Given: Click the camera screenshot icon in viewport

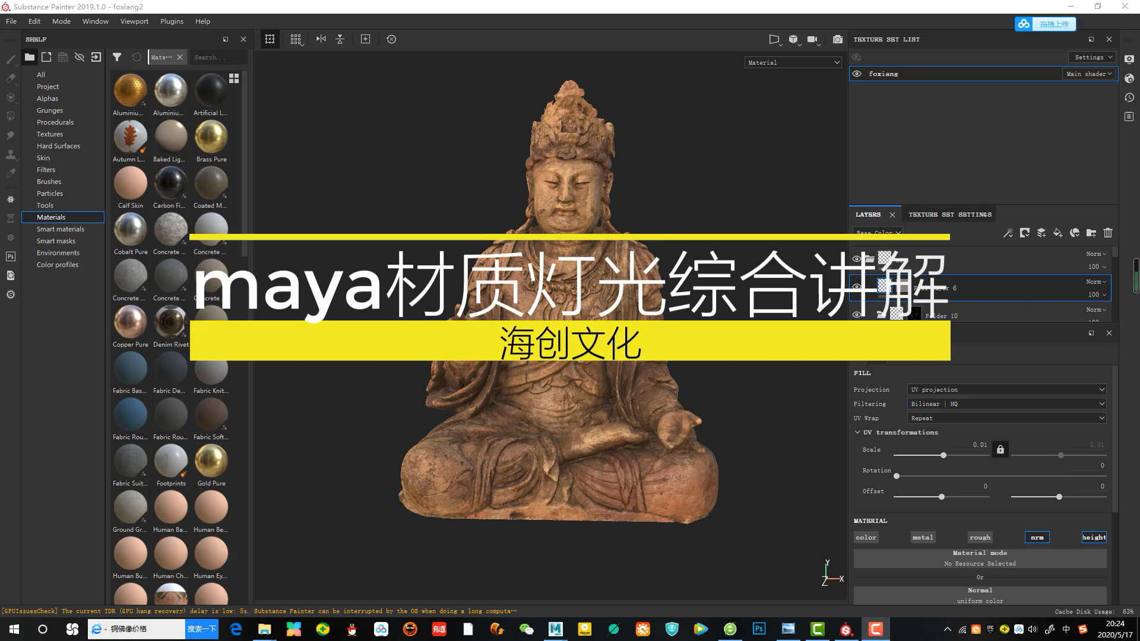Looking at the screenshot, I should coord(837,39).
